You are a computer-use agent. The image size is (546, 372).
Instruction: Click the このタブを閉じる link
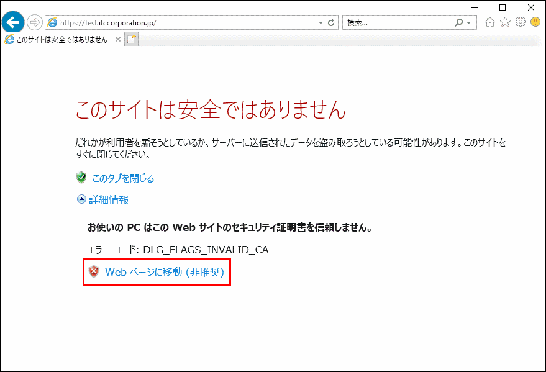tap(123, 178)
